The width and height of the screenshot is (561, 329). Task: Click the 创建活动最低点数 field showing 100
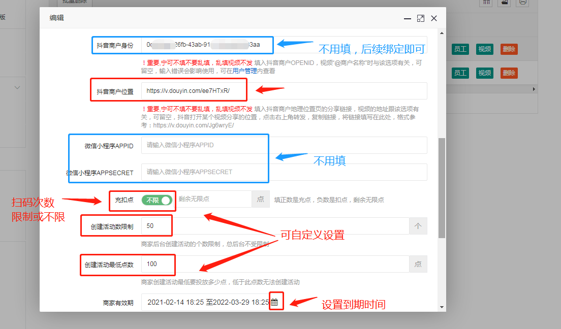coord(275,264)
